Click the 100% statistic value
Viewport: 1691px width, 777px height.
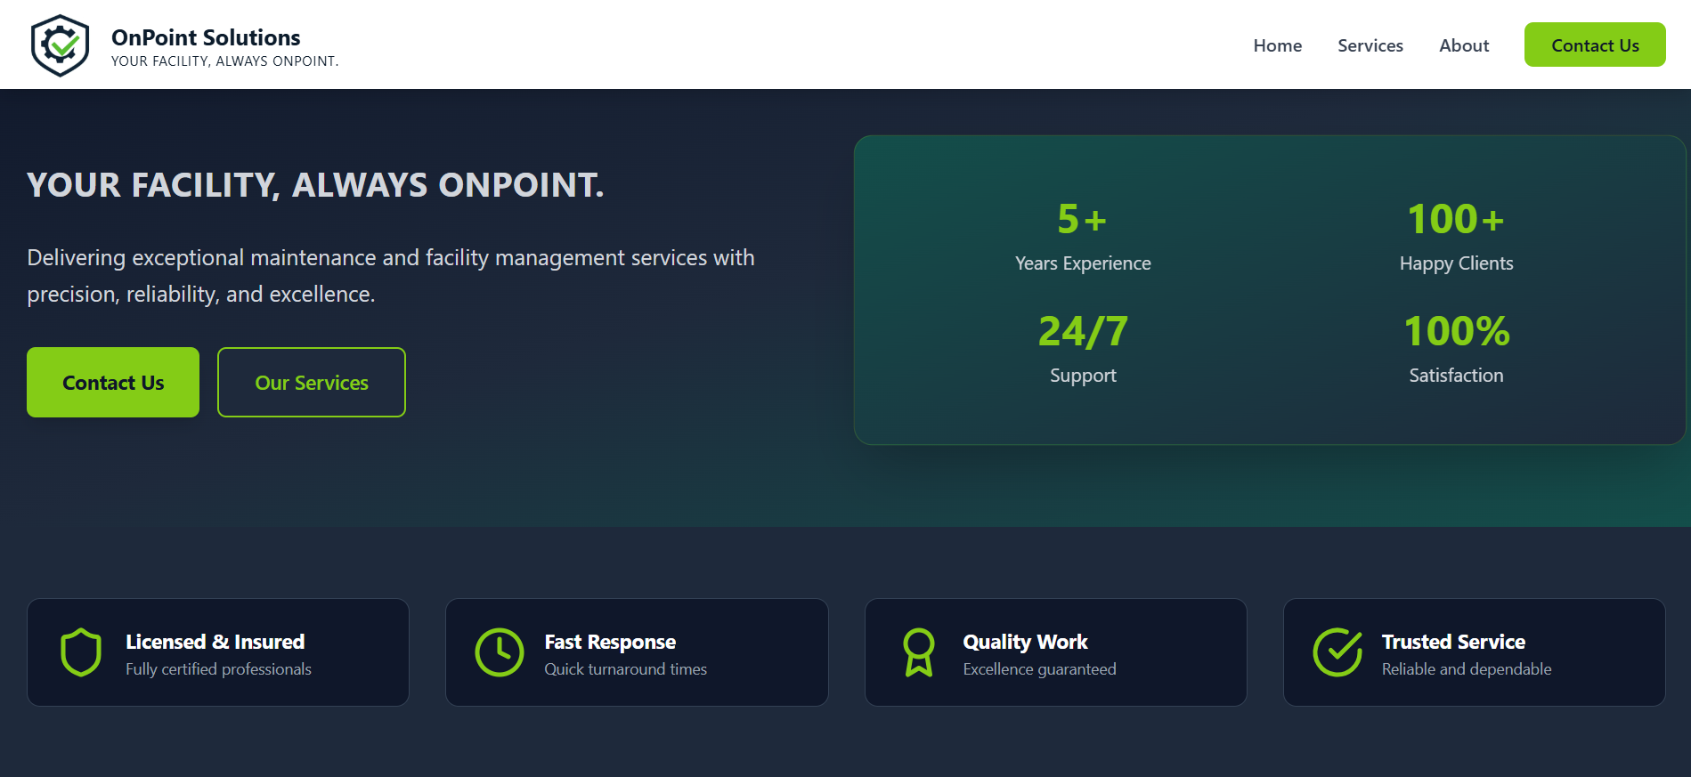click(1457, 331)
